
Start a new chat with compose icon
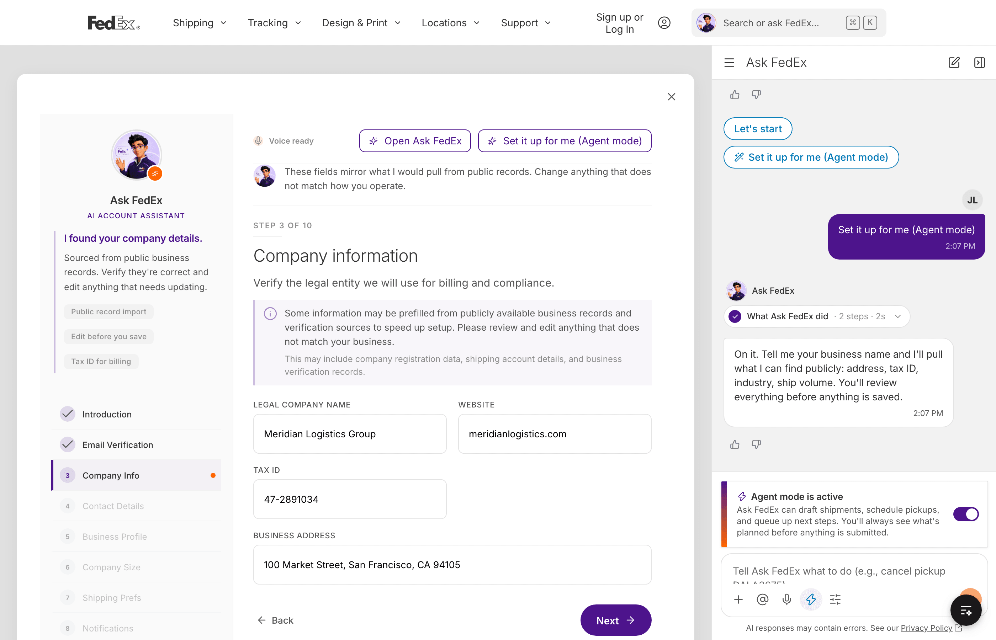tap(954, 63)
